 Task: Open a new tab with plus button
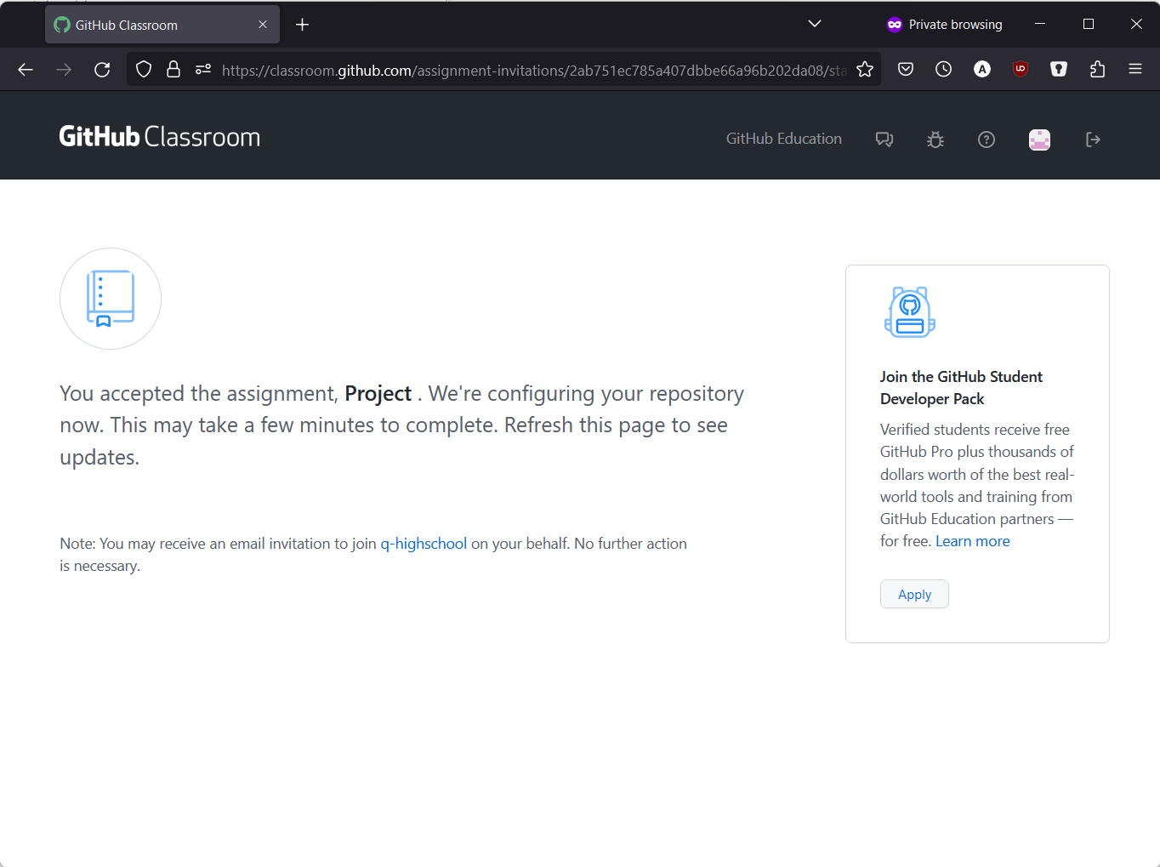click(x=302, y=25)
